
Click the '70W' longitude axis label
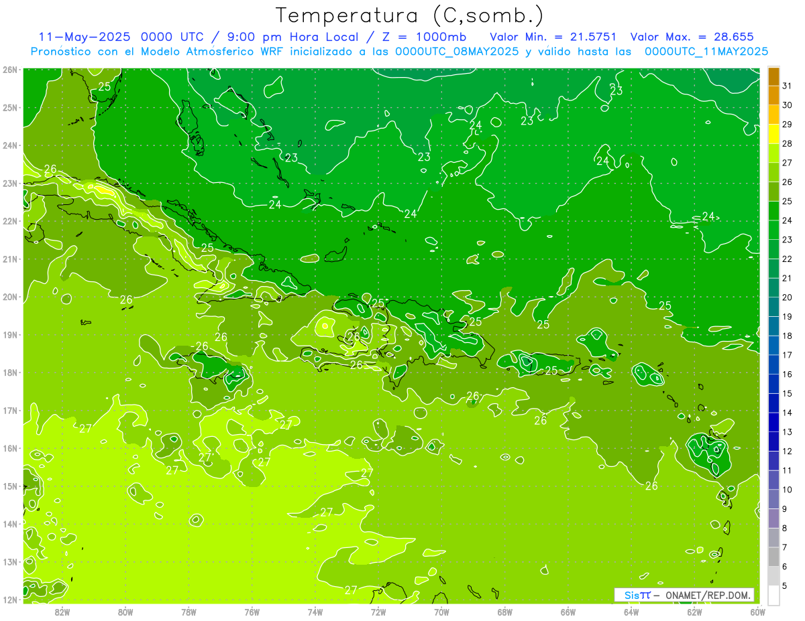click(441, 612)
